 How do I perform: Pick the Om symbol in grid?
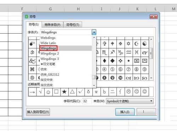point(32,52)
